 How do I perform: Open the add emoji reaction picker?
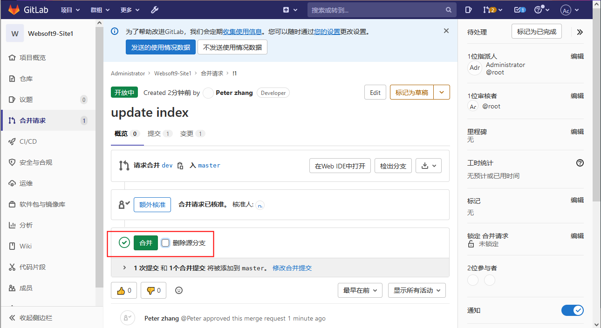coord(179,290)
